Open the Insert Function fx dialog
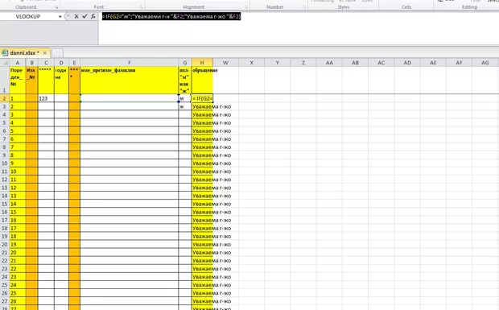This screenshot has height=310, width=499. click(93, 16)
